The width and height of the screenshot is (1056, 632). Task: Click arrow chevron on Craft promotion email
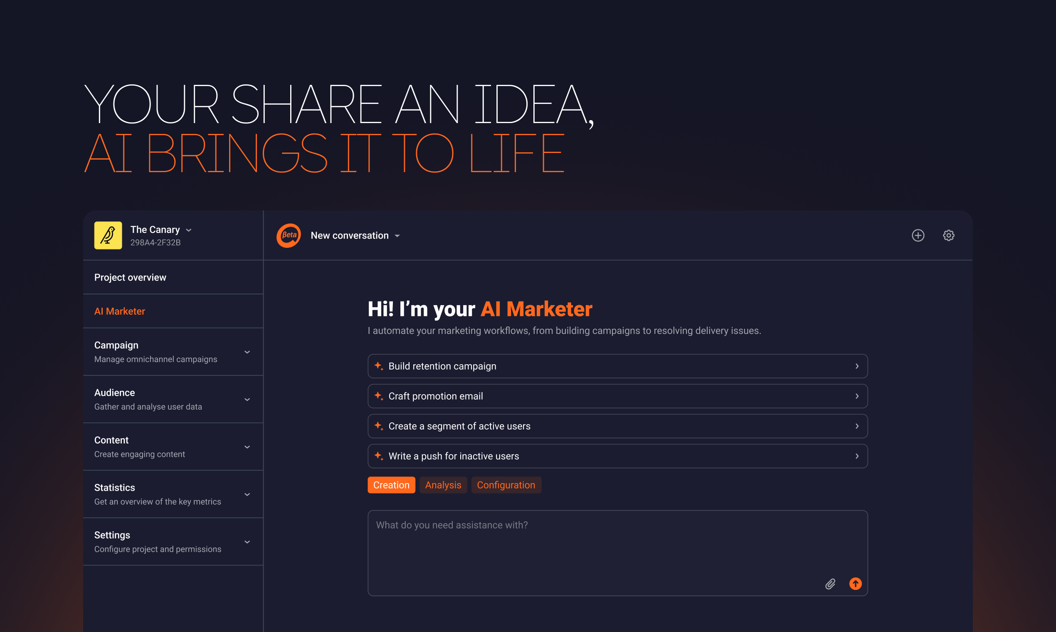[857, 396]
